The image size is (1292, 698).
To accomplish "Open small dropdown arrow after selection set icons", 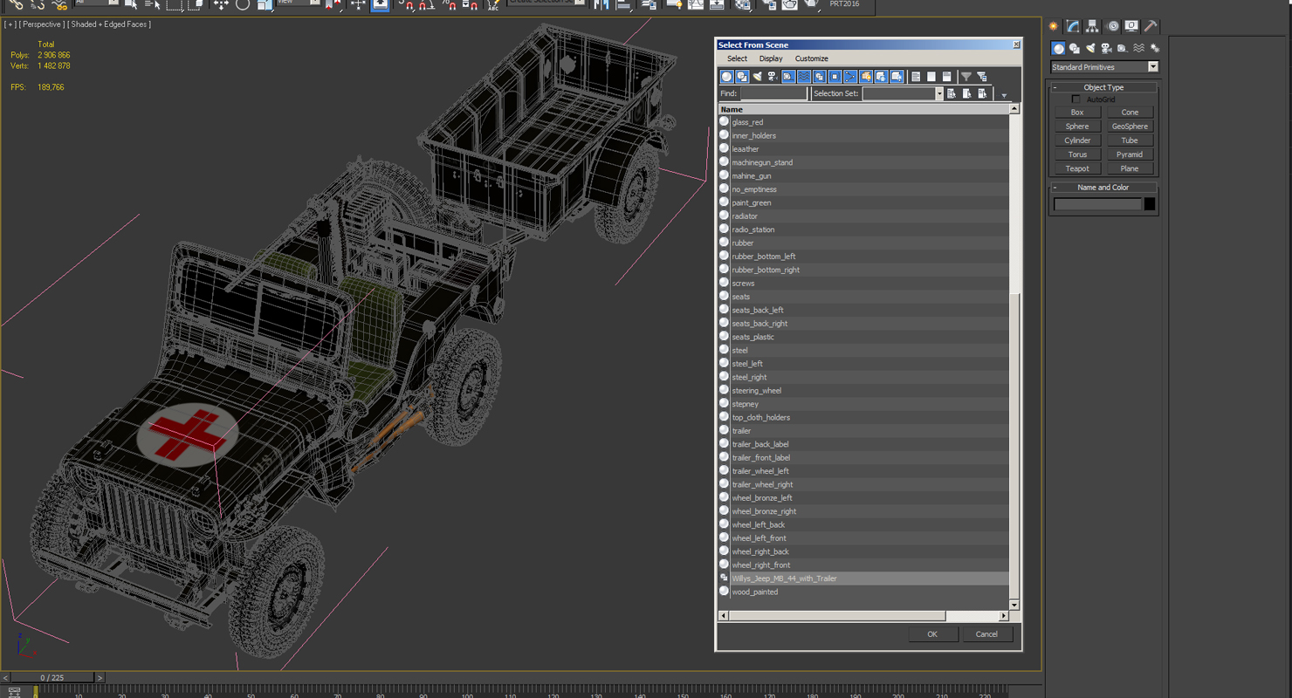I will 1004,95.
